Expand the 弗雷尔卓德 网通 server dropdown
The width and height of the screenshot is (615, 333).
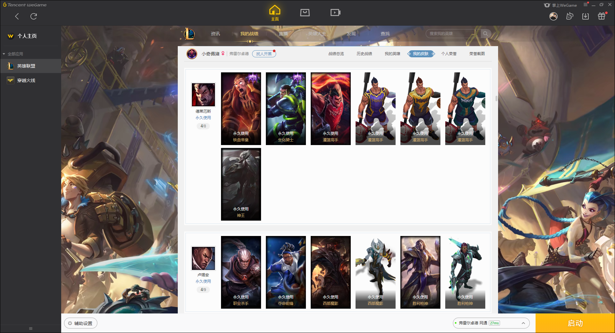(491, 323)
